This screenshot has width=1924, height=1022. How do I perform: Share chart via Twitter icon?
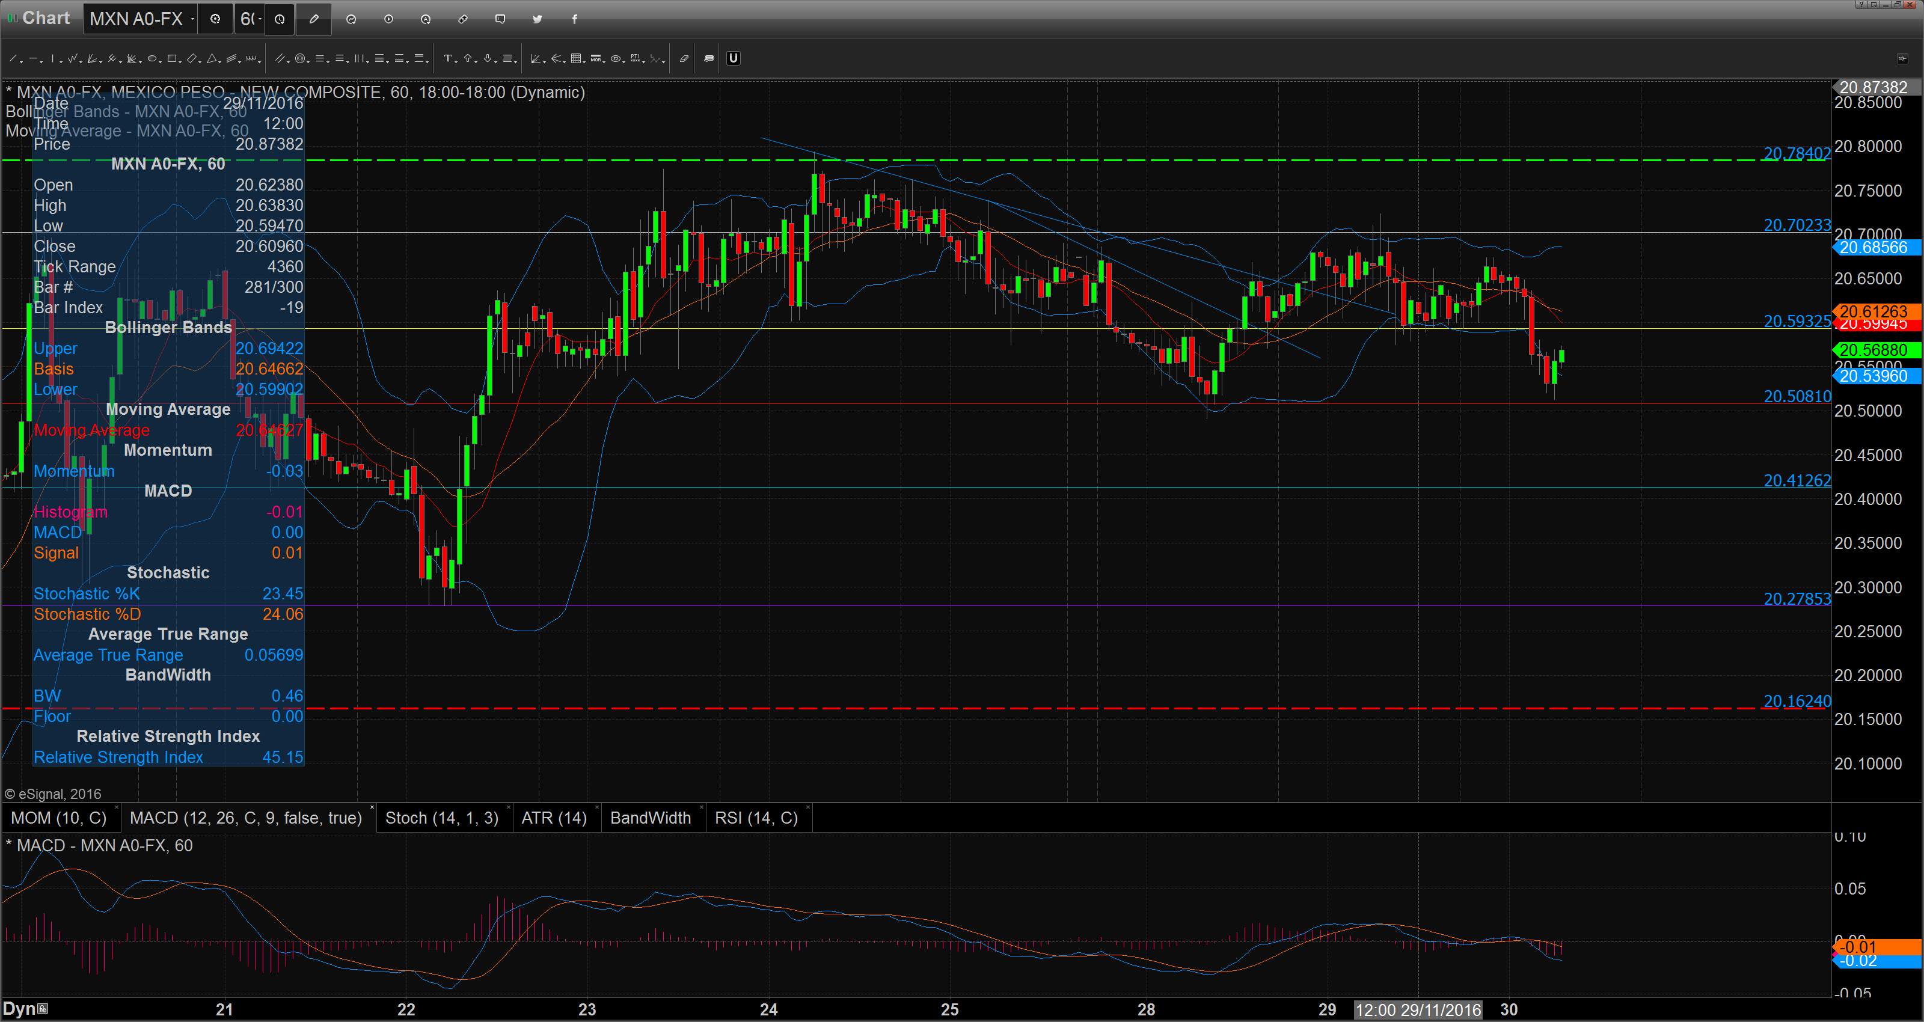tap(537, 19)
